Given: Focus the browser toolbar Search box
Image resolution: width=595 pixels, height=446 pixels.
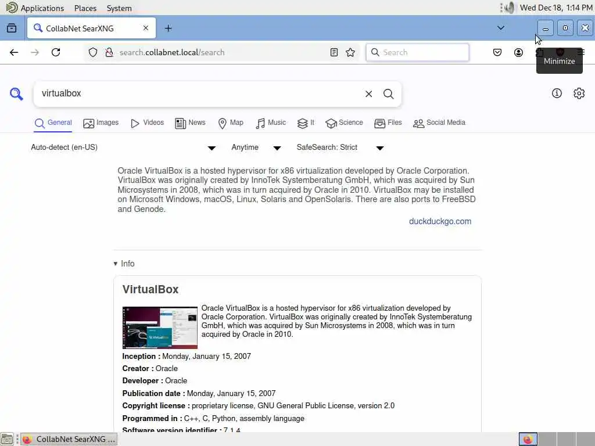Looking at the screenshot, I should click(x=417, y=52).
